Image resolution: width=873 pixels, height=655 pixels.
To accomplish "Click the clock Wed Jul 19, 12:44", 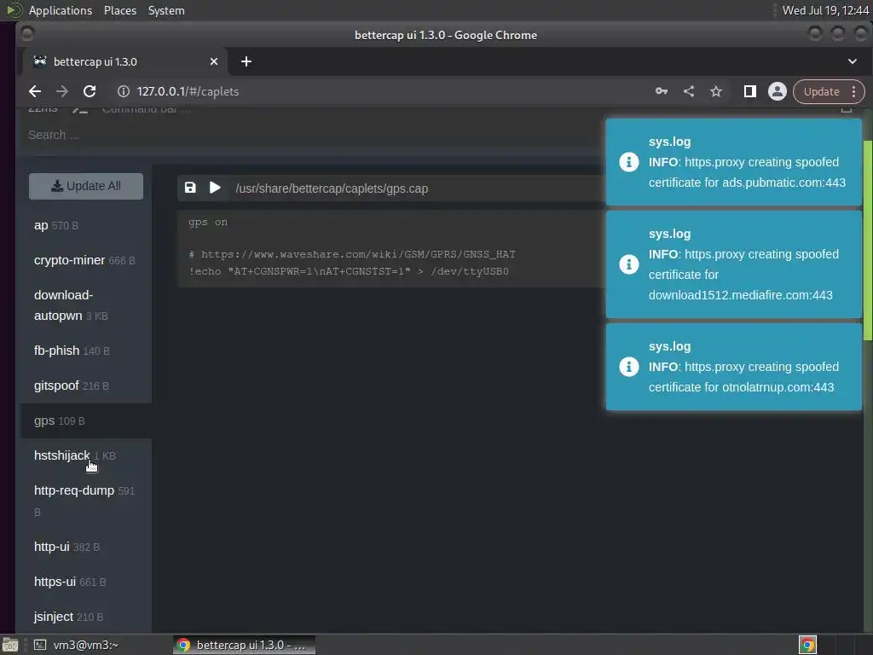I will click(825, 10).
